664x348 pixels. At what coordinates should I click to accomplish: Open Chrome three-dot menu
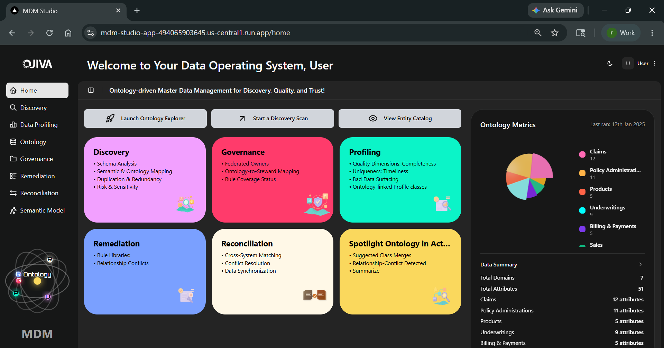click(x=652, y=33)
